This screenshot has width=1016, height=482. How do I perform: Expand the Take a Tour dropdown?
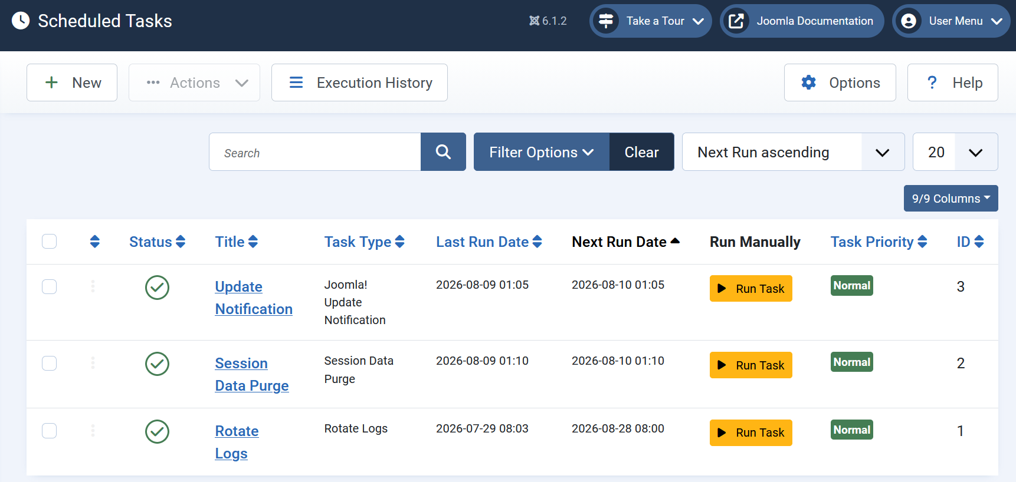pyautogui.click(x=651, y=21)
